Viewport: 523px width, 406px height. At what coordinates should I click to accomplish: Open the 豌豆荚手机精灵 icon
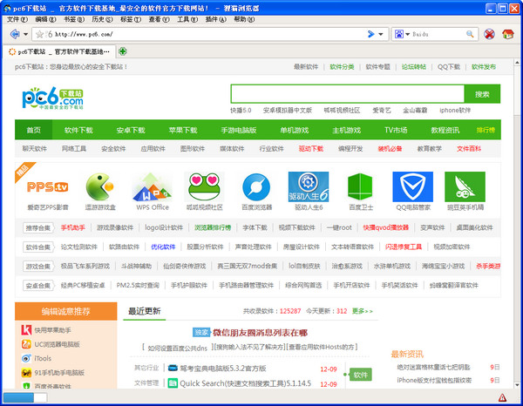coord(465,186)
